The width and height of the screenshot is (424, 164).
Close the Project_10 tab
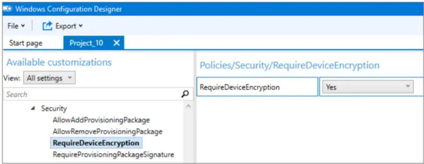coord(116,43)
